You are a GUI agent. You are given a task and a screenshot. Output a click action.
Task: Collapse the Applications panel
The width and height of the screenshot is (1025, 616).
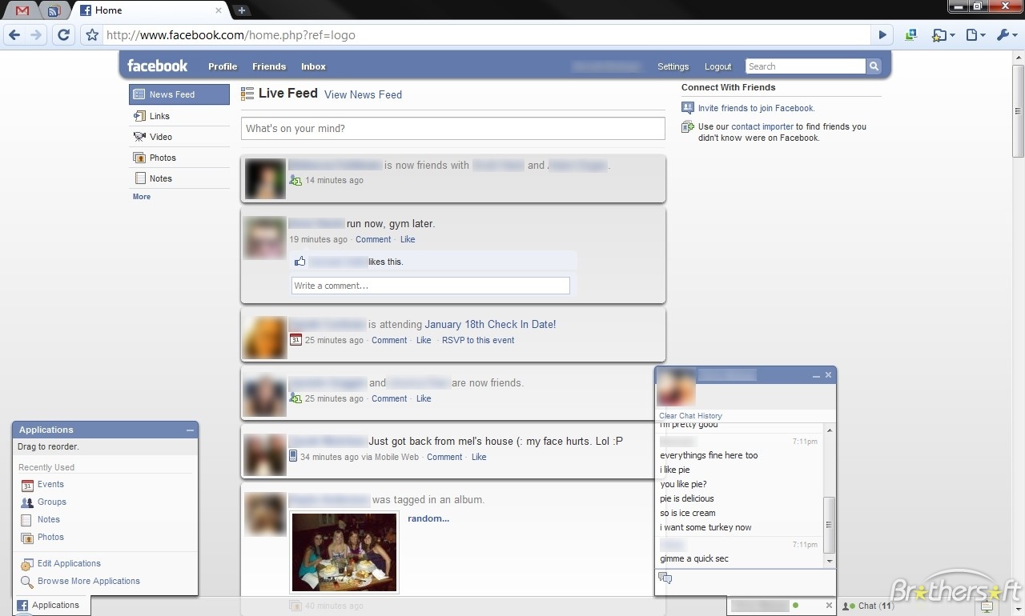point(190,430)
